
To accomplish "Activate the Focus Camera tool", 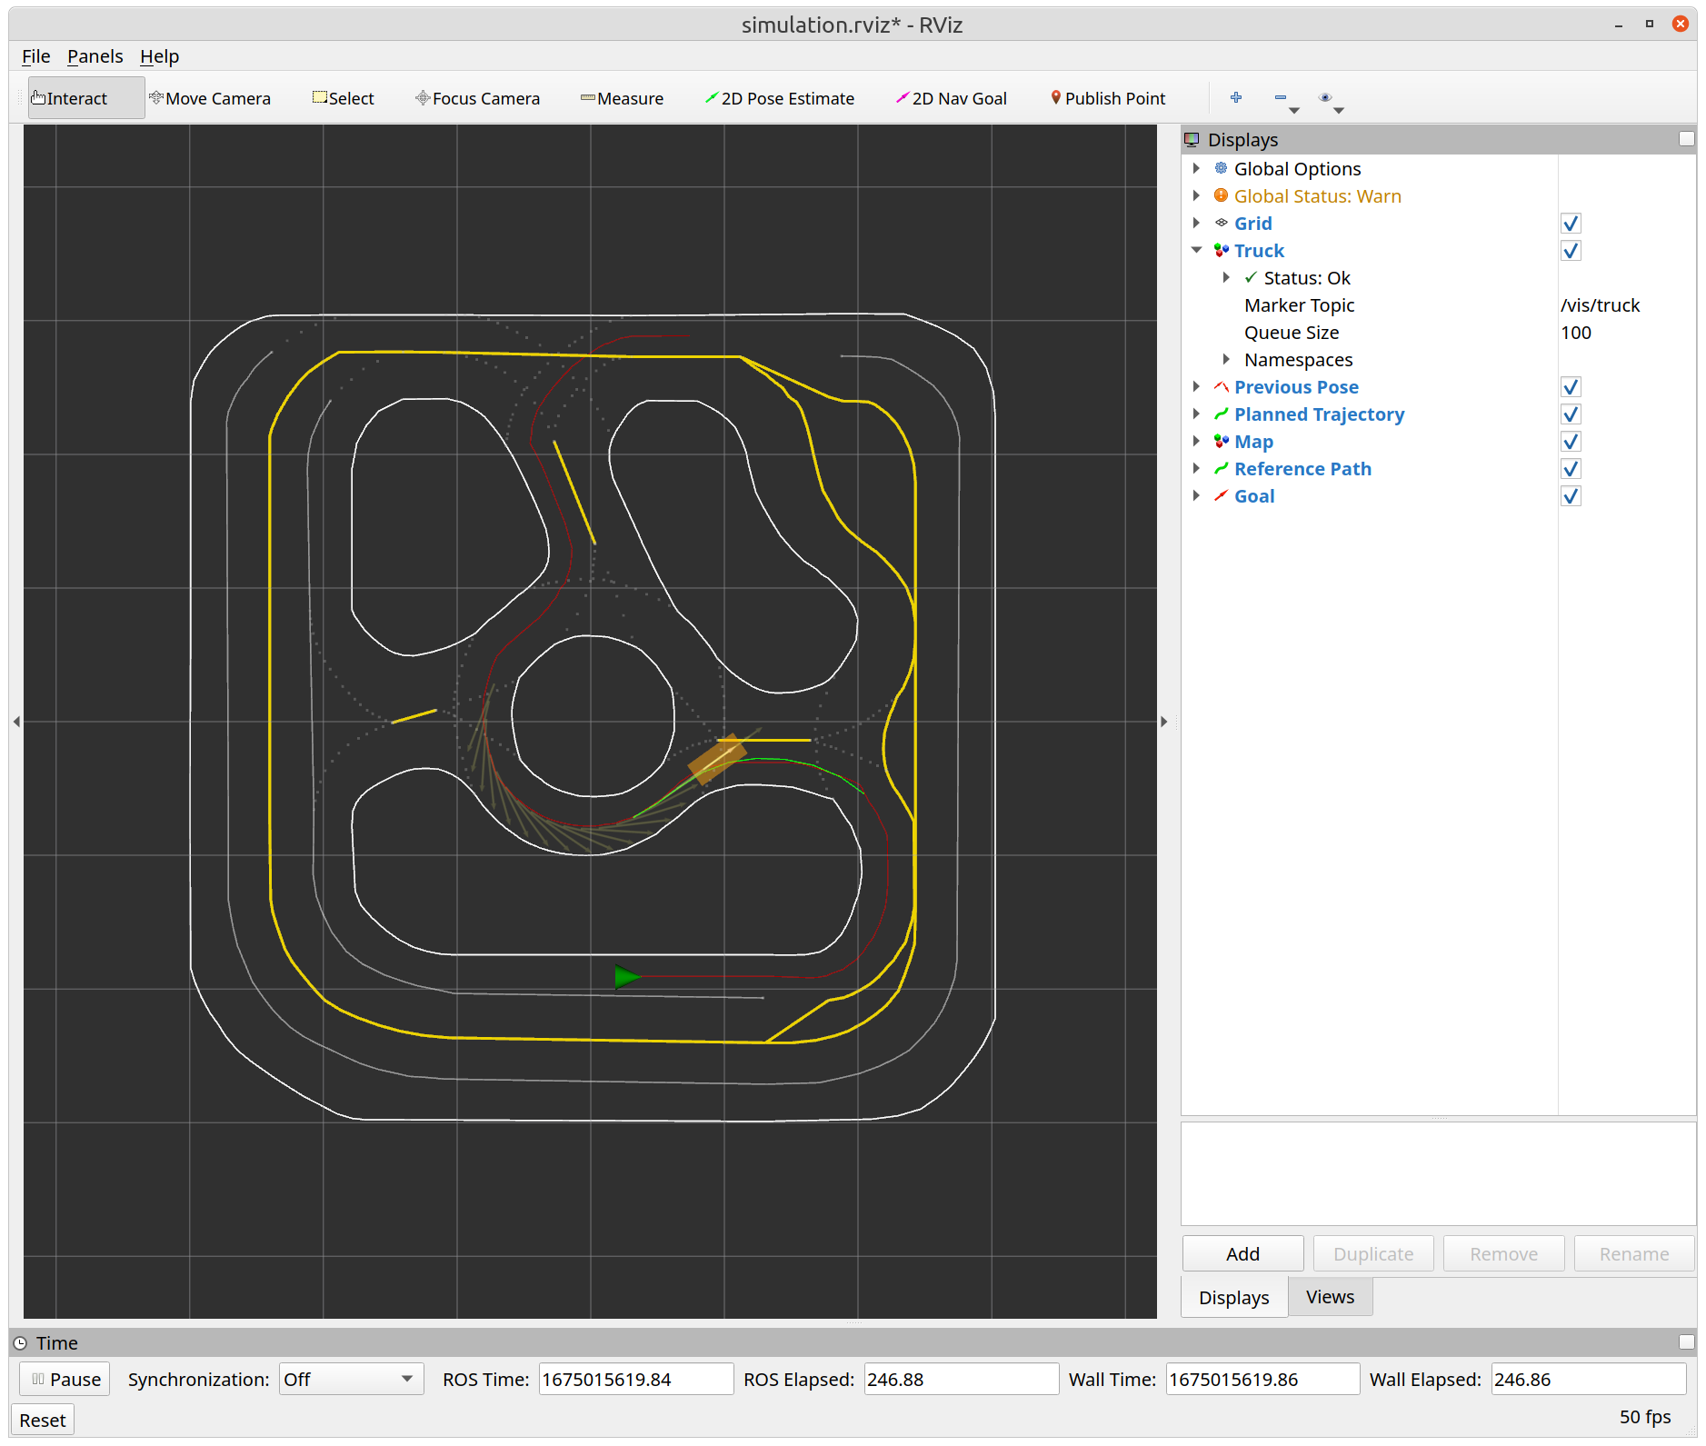I will pos(478,98).
